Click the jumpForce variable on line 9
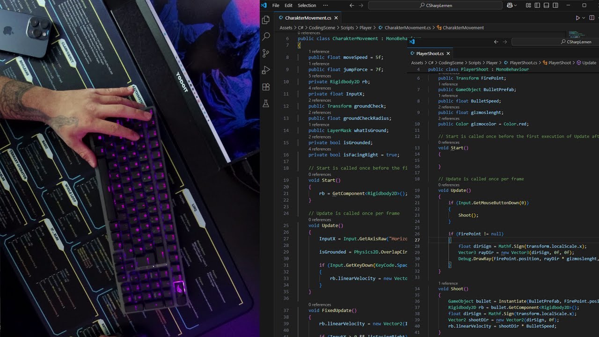The image size is (599, 337). pos(355,70)
